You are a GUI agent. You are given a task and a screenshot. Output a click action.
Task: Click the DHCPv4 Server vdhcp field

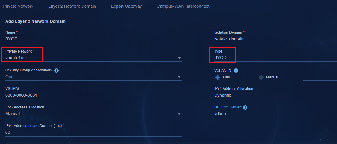pyautogui.click(x=276, y=114)
